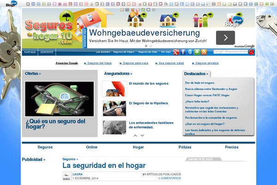The width and height of the screenshot is (277, 185).
Task: Open the Twitter social icon
Action: 190,52
